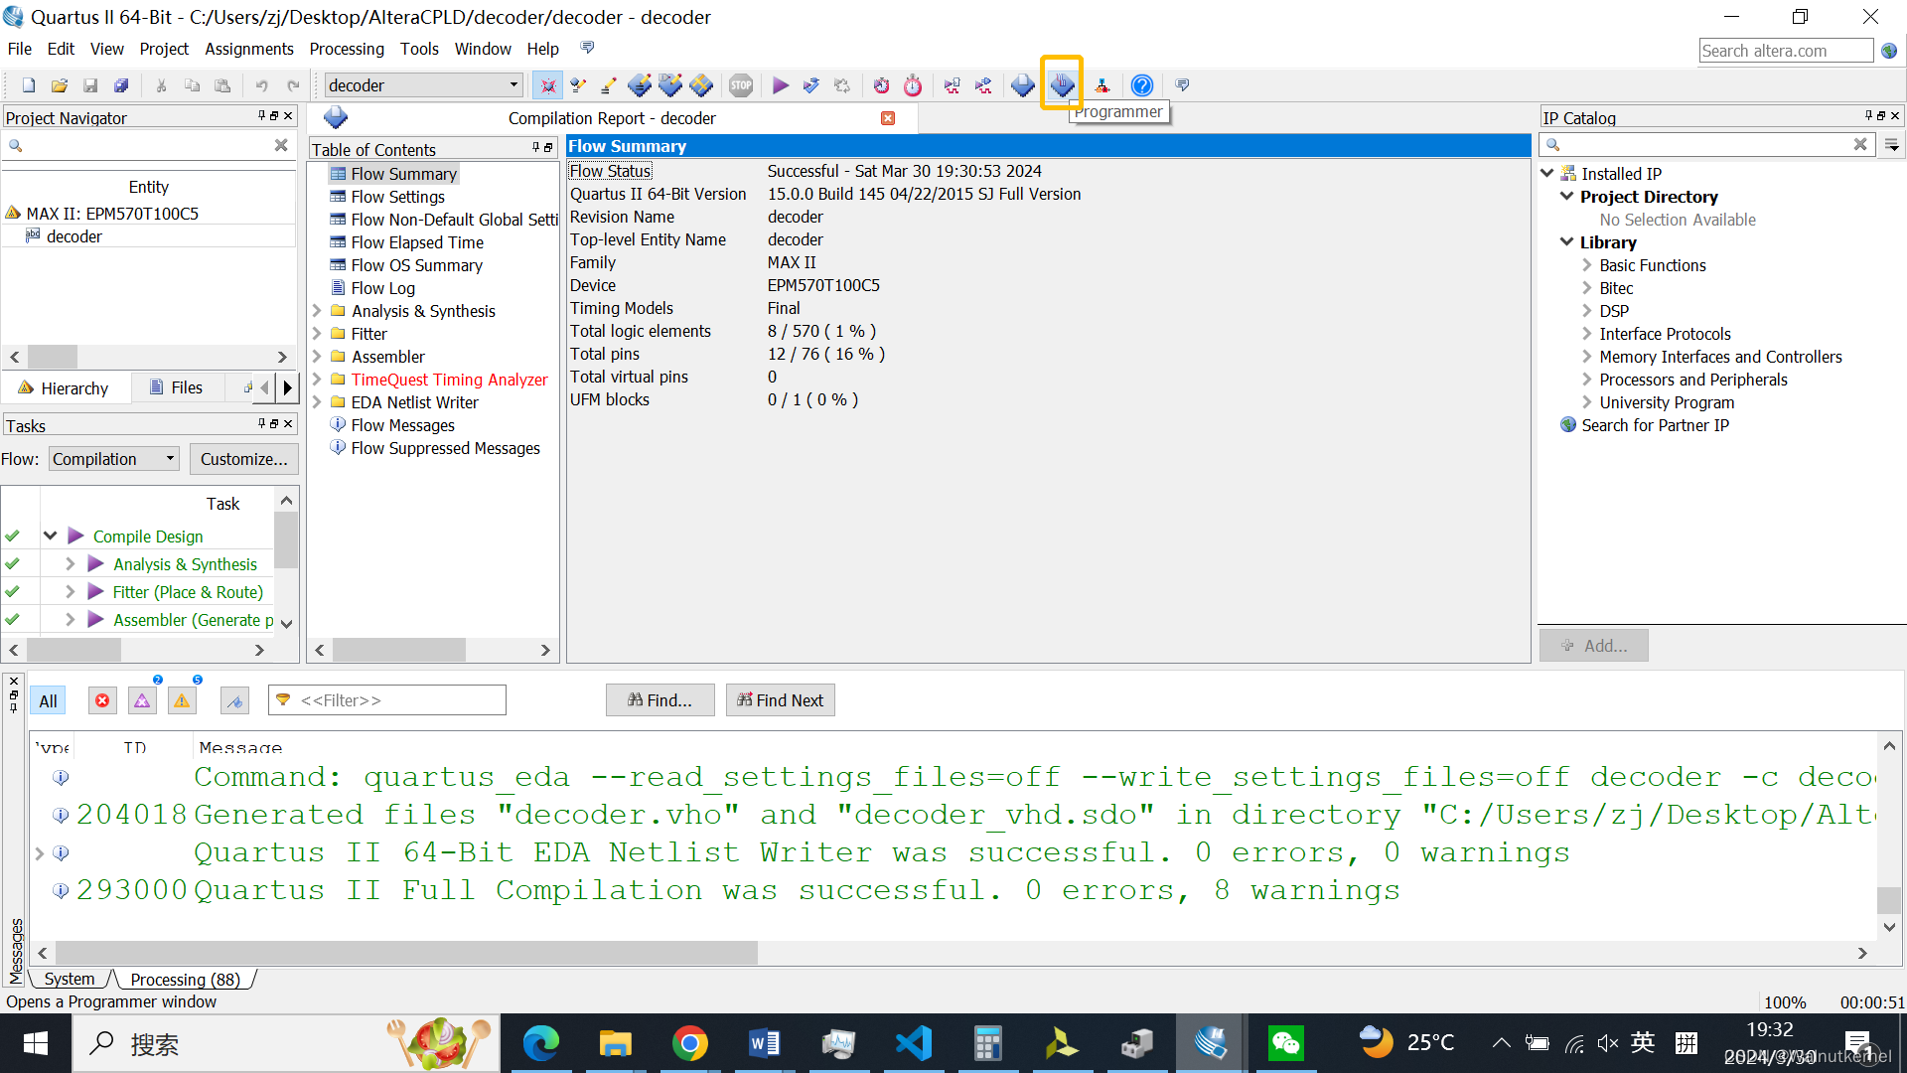Viewport: 1907px width, 1073px height.
Task: Open the Chip Planner toolbar icon
Action: click(701, 85)
